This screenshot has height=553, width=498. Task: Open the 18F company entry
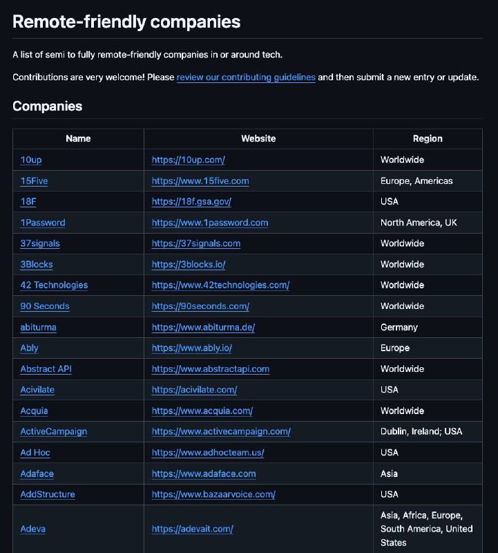coord(28,202)
